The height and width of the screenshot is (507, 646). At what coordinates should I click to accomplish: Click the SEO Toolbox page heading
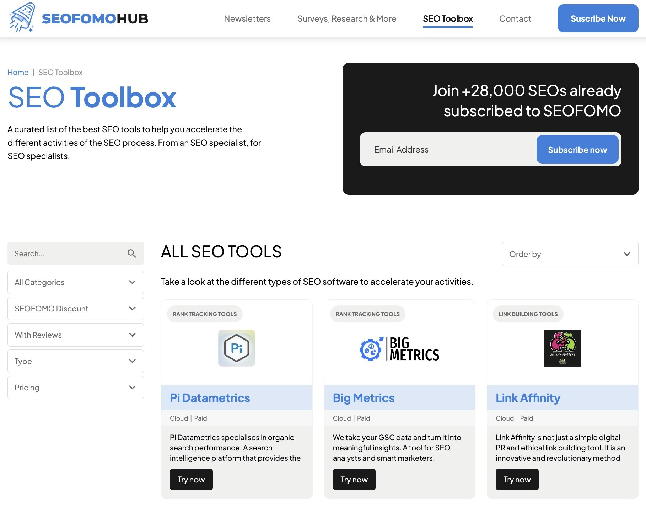92,97
